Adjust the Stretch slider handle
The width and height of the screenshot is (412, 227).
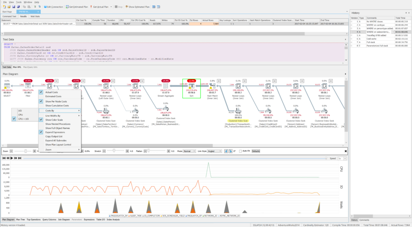[114, 151]
